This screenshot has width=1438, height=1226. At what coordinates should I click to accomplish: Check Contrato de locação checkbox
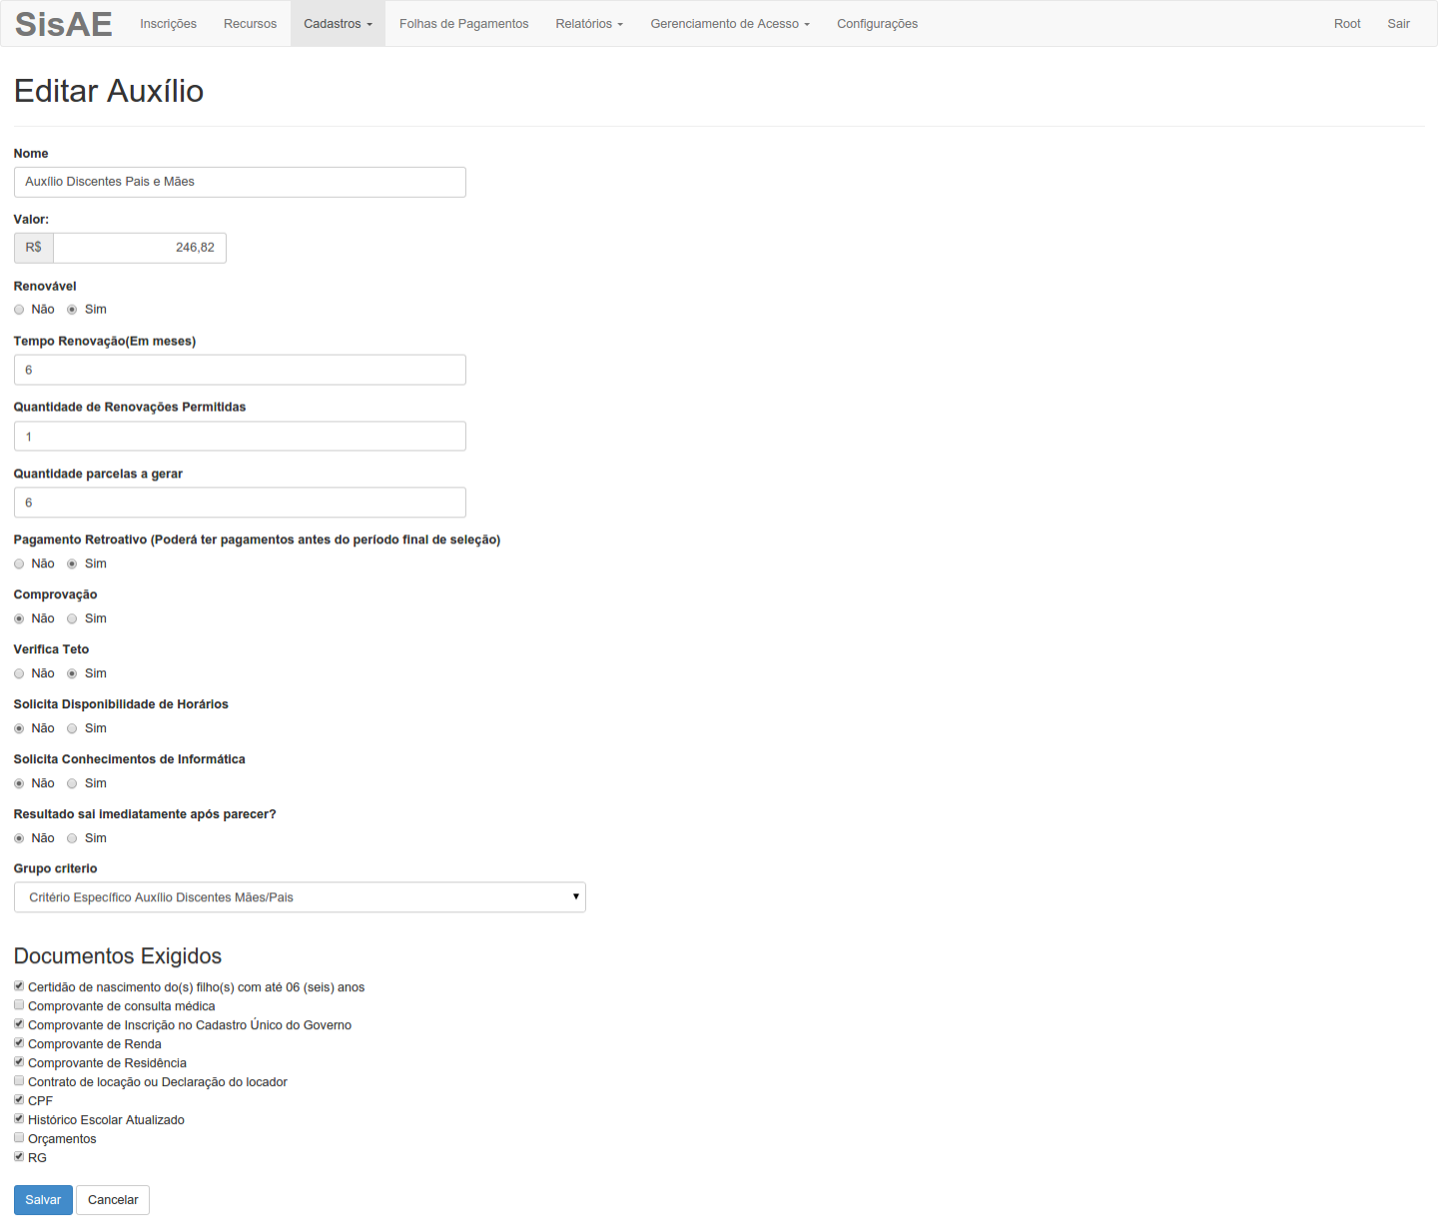tap(19, 1081)
